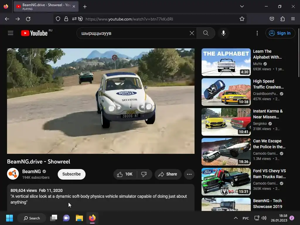The width and height of the screenshot is (300, 225).
Task: Click the Firefox taskbar icon
Action: point(92,218)
